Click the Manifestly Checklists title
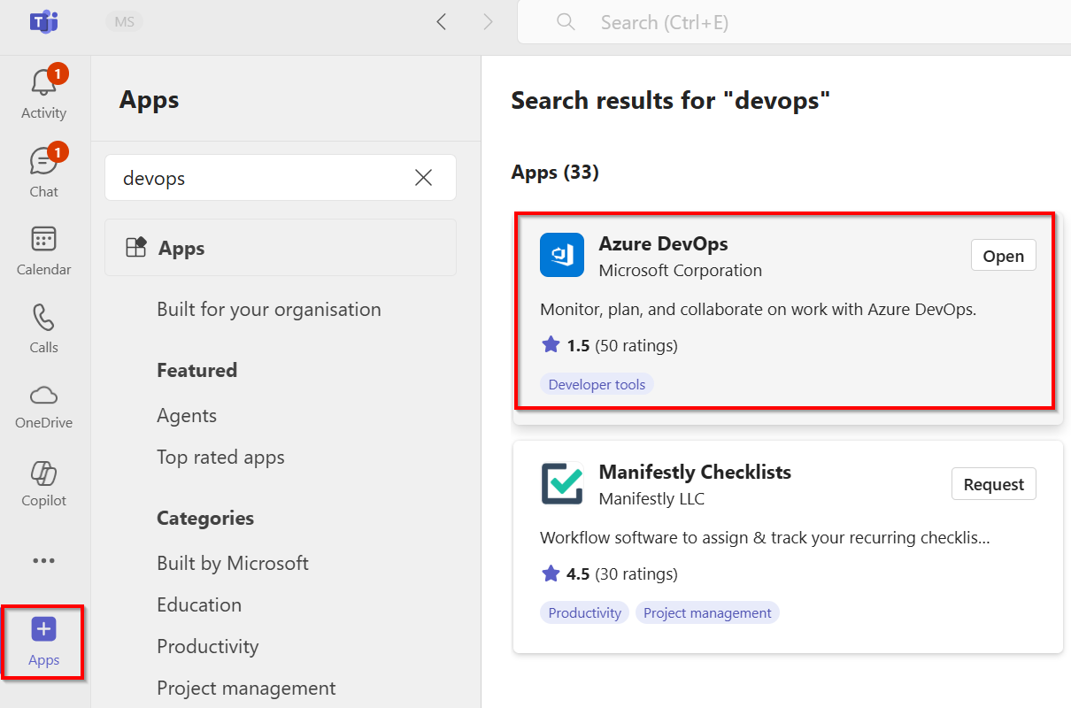 pos(695,472)
